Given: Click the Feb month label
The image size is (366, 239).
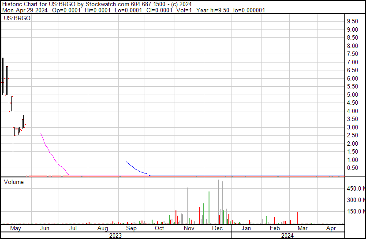Looking at the screenshot, I should pos(275,228).
